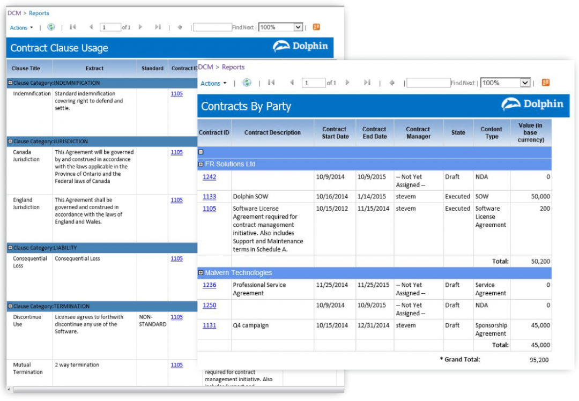Image resolution: width=579 pixels, height=401 pixels.
Task: Go to previous page in Contract Clause Usage
Action: (91, 27)
